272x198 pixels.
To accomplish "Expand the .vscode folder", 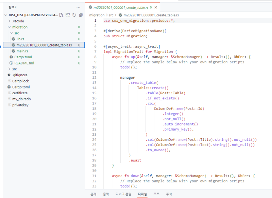I will point(18,21).
